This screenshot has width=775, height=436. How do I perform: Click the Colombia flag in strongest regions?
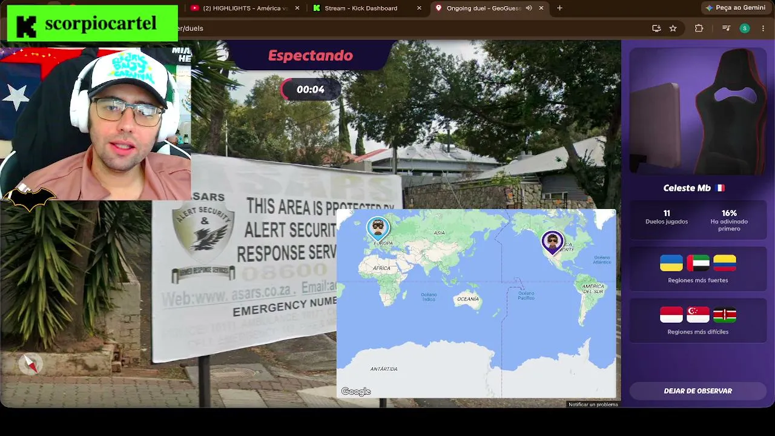click(725, 263)
